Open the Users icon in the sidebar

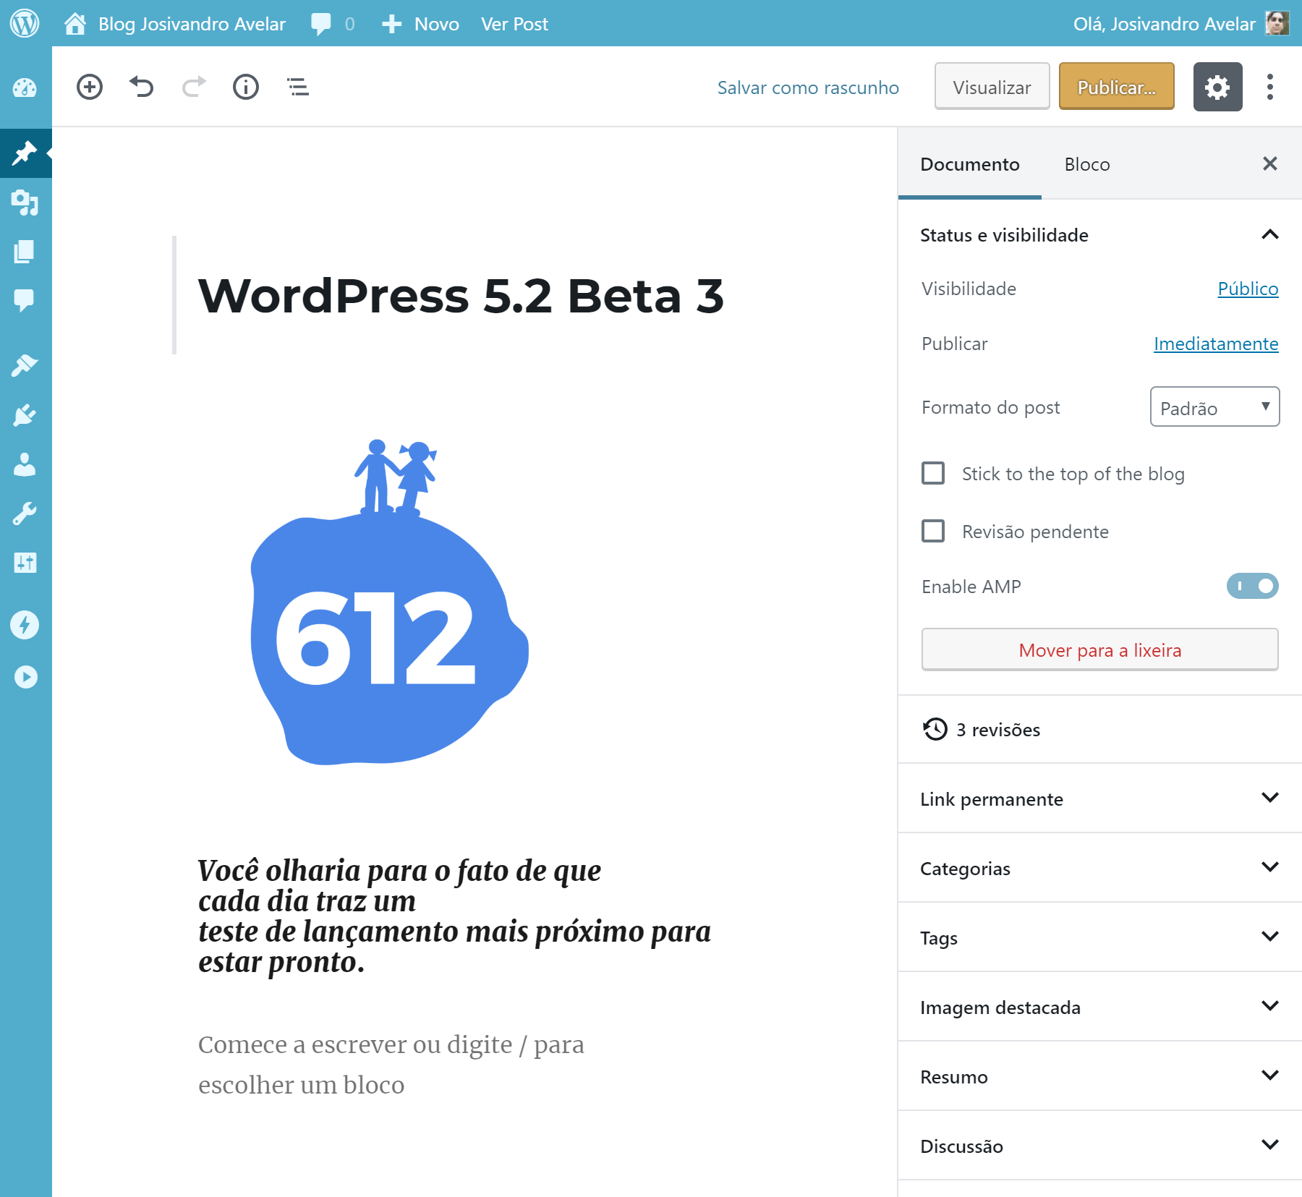click(x=25, y=464)
